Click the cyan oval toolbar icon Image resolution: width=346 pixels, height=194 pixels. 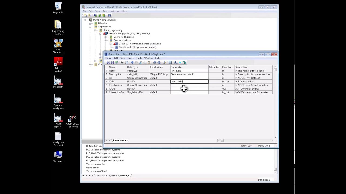click(x=180, y=63)
